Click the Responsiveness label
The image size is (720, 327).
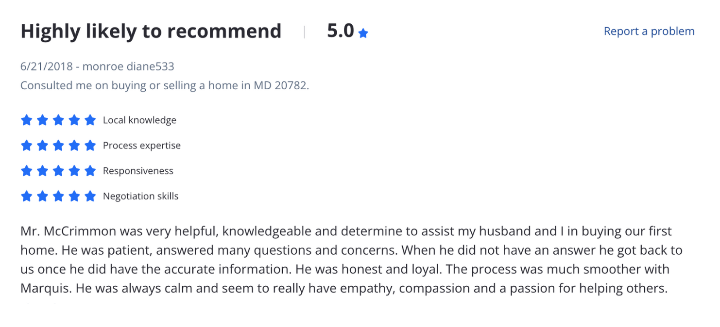coord(138,171)
